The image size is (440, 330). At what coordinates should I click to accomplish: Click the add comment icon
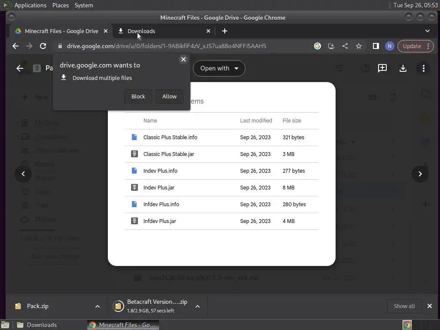(382, 68)
